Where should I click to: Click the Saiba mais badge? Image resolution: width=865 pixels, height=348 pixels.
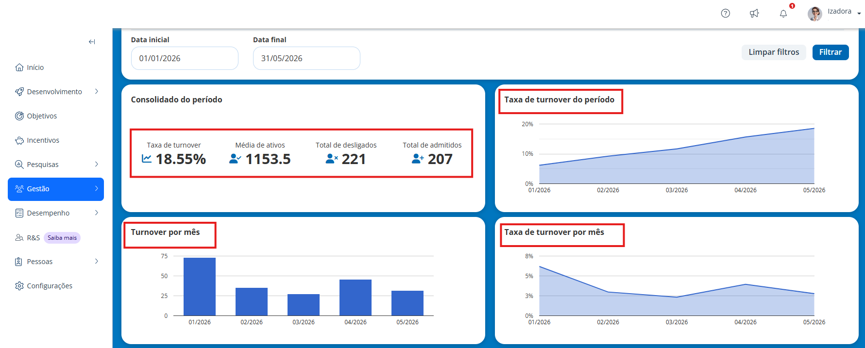62,238
